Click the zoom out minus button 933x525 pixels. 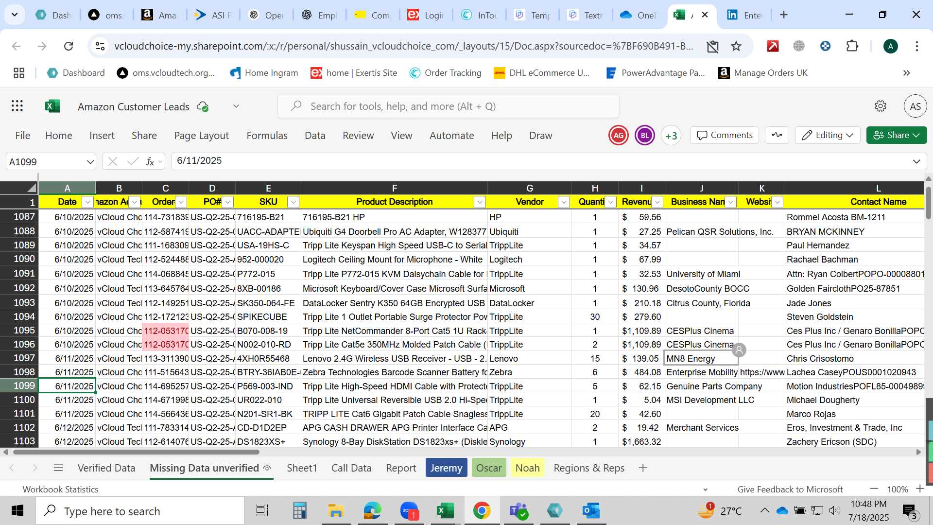(x=874, y=489)
